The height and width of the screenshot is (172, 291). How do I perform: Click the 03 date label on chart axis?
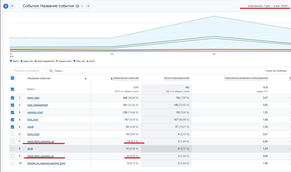214,54
